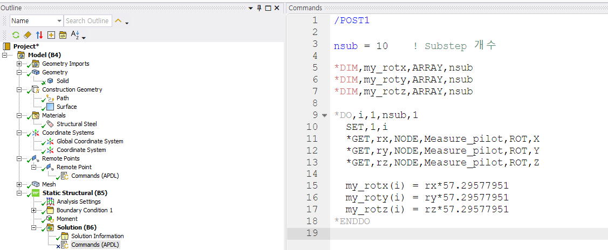The image size is (608, 250).
Task: Select Boundary Condition 1 in the tree
Action: click(85, 210)
